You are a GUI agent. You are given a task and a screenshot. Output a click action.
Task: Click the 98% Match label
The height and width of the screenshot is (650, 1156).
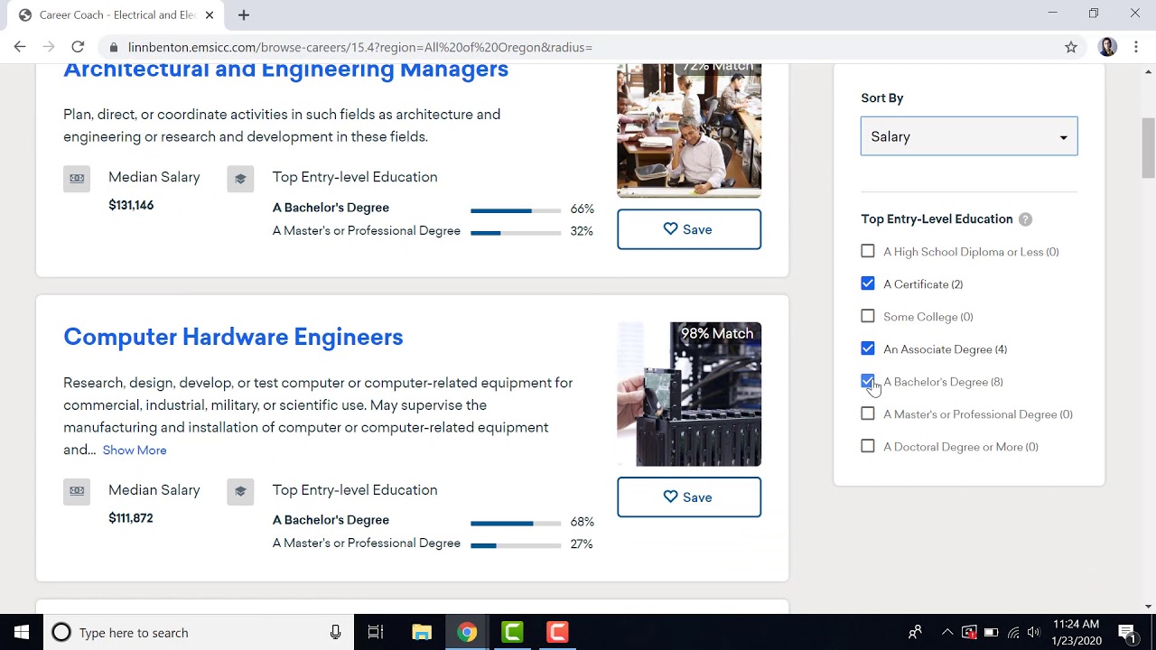[x=717, y=333]
